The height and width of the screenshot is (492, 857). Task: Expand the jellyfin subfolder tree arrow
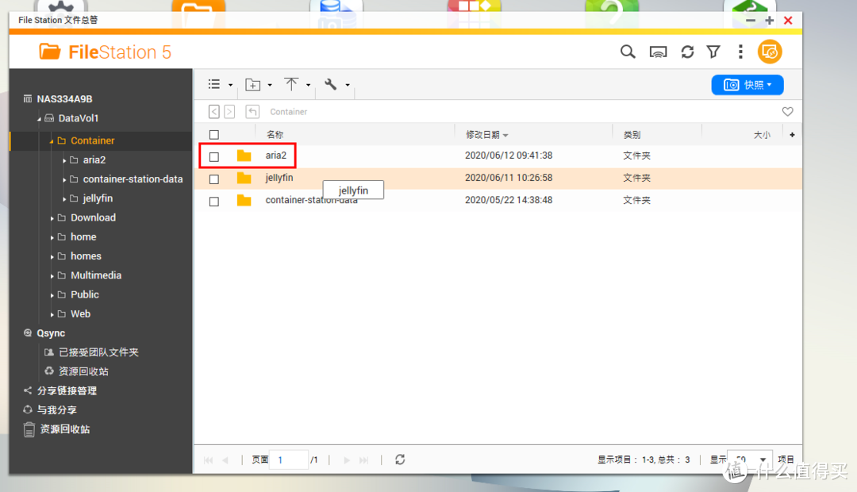coord(64,199)
